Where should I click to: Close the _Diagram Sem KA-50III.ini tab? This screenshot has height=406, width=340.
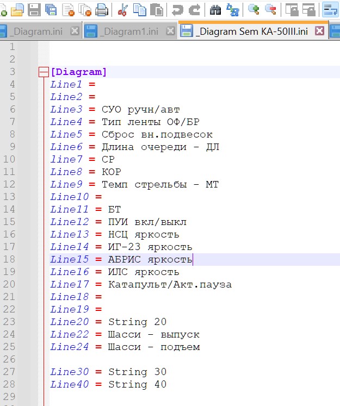pyautogui.click(x=319, y=31)
